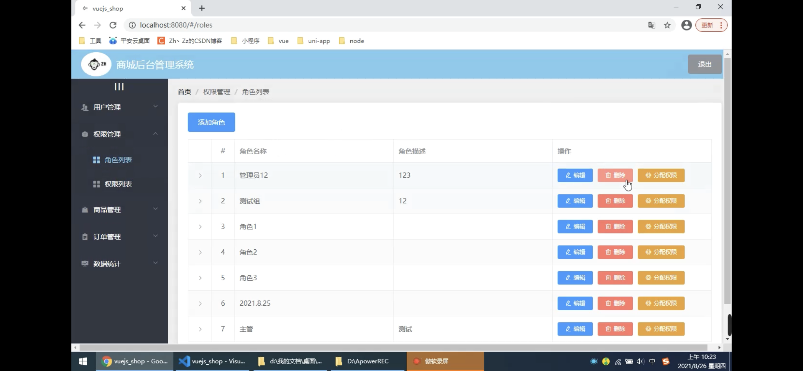803x371 pixels.
Task: Click the vertical page scrollbar
Action: point(727,181)
